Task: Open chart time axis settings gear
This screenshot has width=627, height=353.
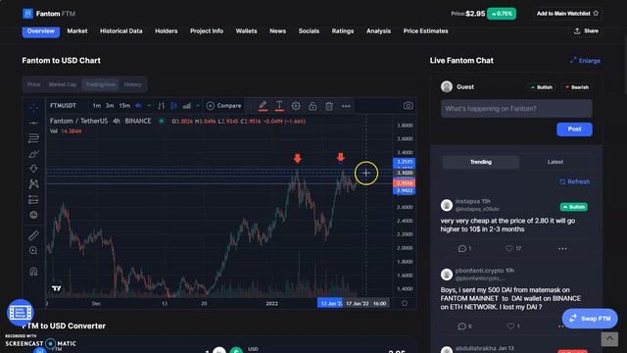Action: click(405, 303)
